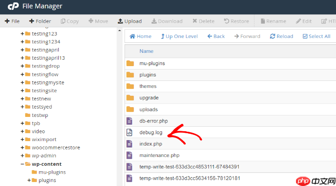Expand the wp-admin folder tree node
The image size is (336, 186).
click(22, 155)
